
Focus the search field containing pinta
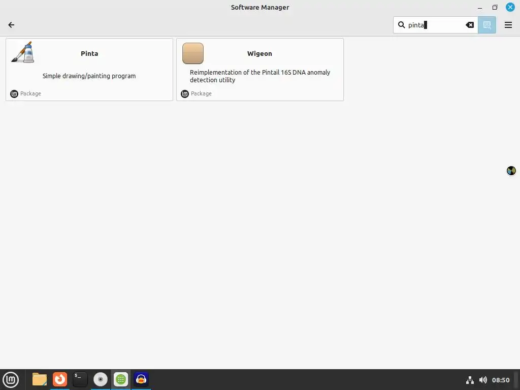435,25
